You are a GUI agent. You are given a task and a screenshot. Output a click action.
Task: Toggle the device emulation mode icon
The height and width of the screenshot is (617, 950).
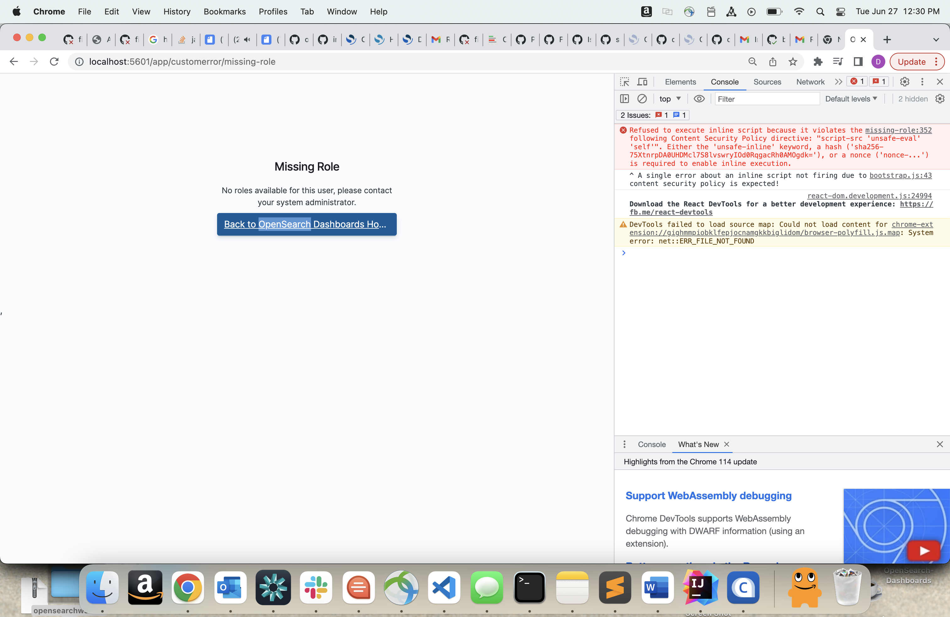tap(642, 81)
